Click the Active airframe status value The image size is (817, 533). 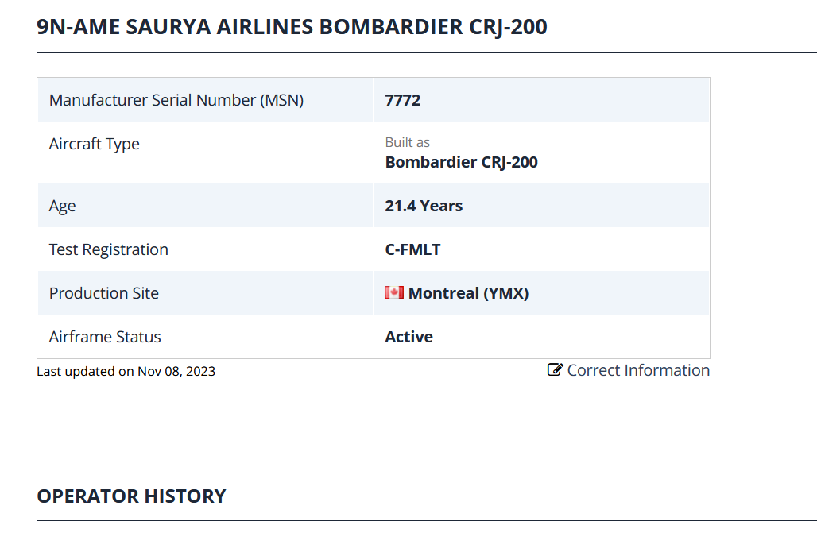[x=408, y=337]
